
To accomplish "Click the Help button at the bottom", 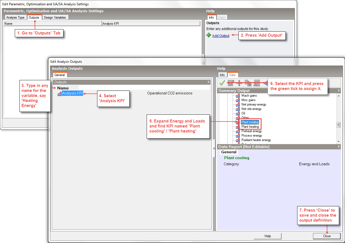I will (267, 236).
